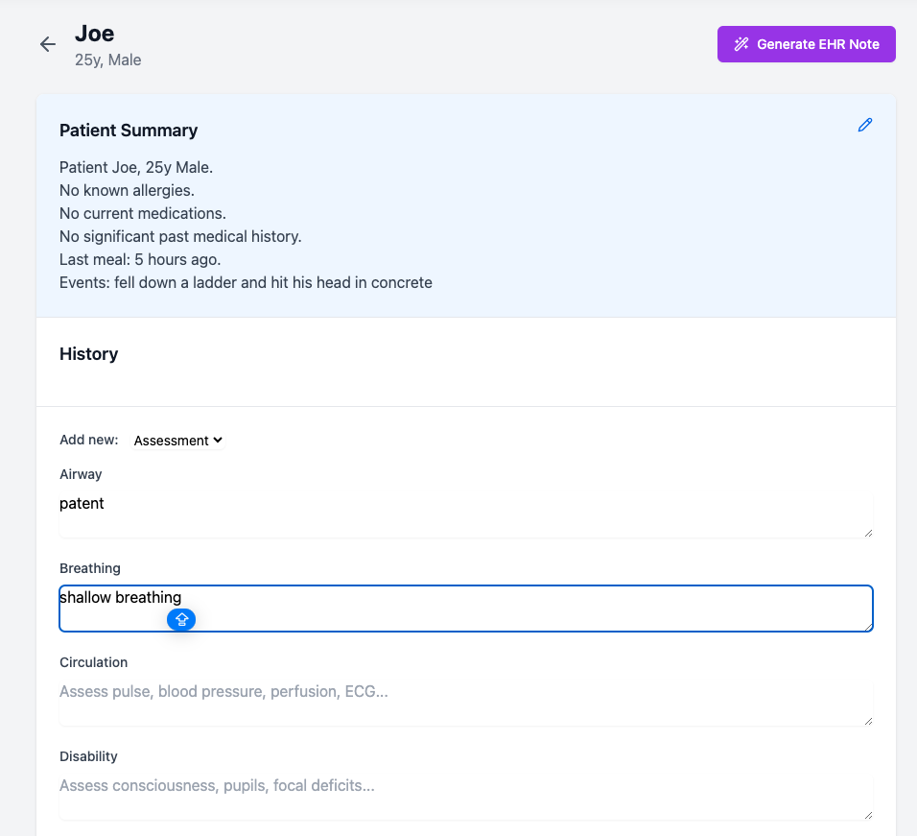This screenshot has width=917, height=836.
Task: Click the Circulation textarea resize grip
Action: point(868,721)
